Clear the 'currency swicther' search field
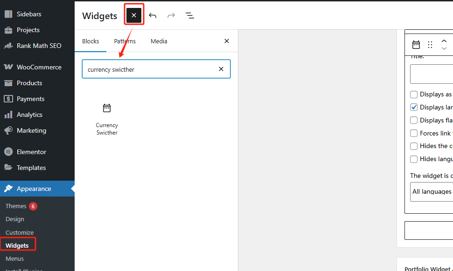 [221, 68]
